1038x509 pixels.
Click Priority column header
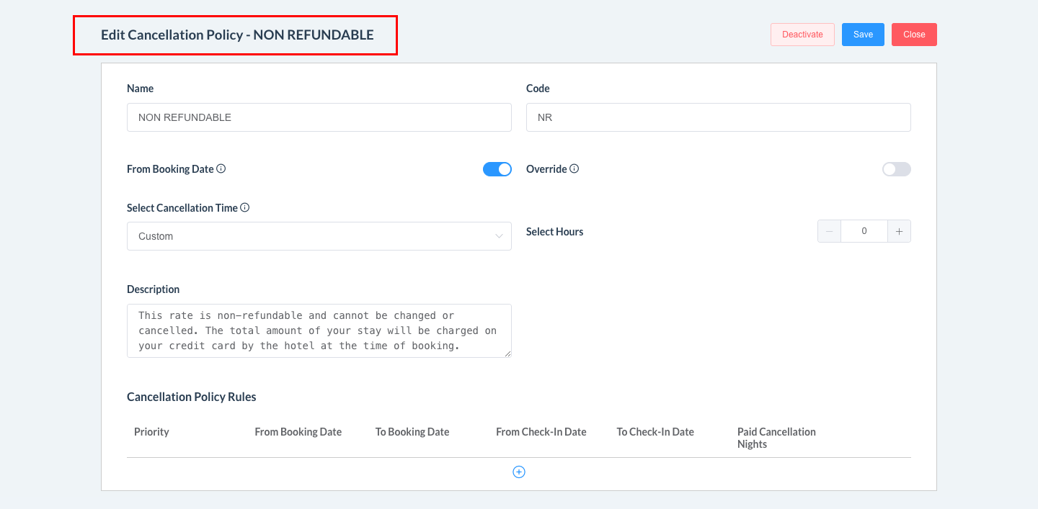click(151, 432)
